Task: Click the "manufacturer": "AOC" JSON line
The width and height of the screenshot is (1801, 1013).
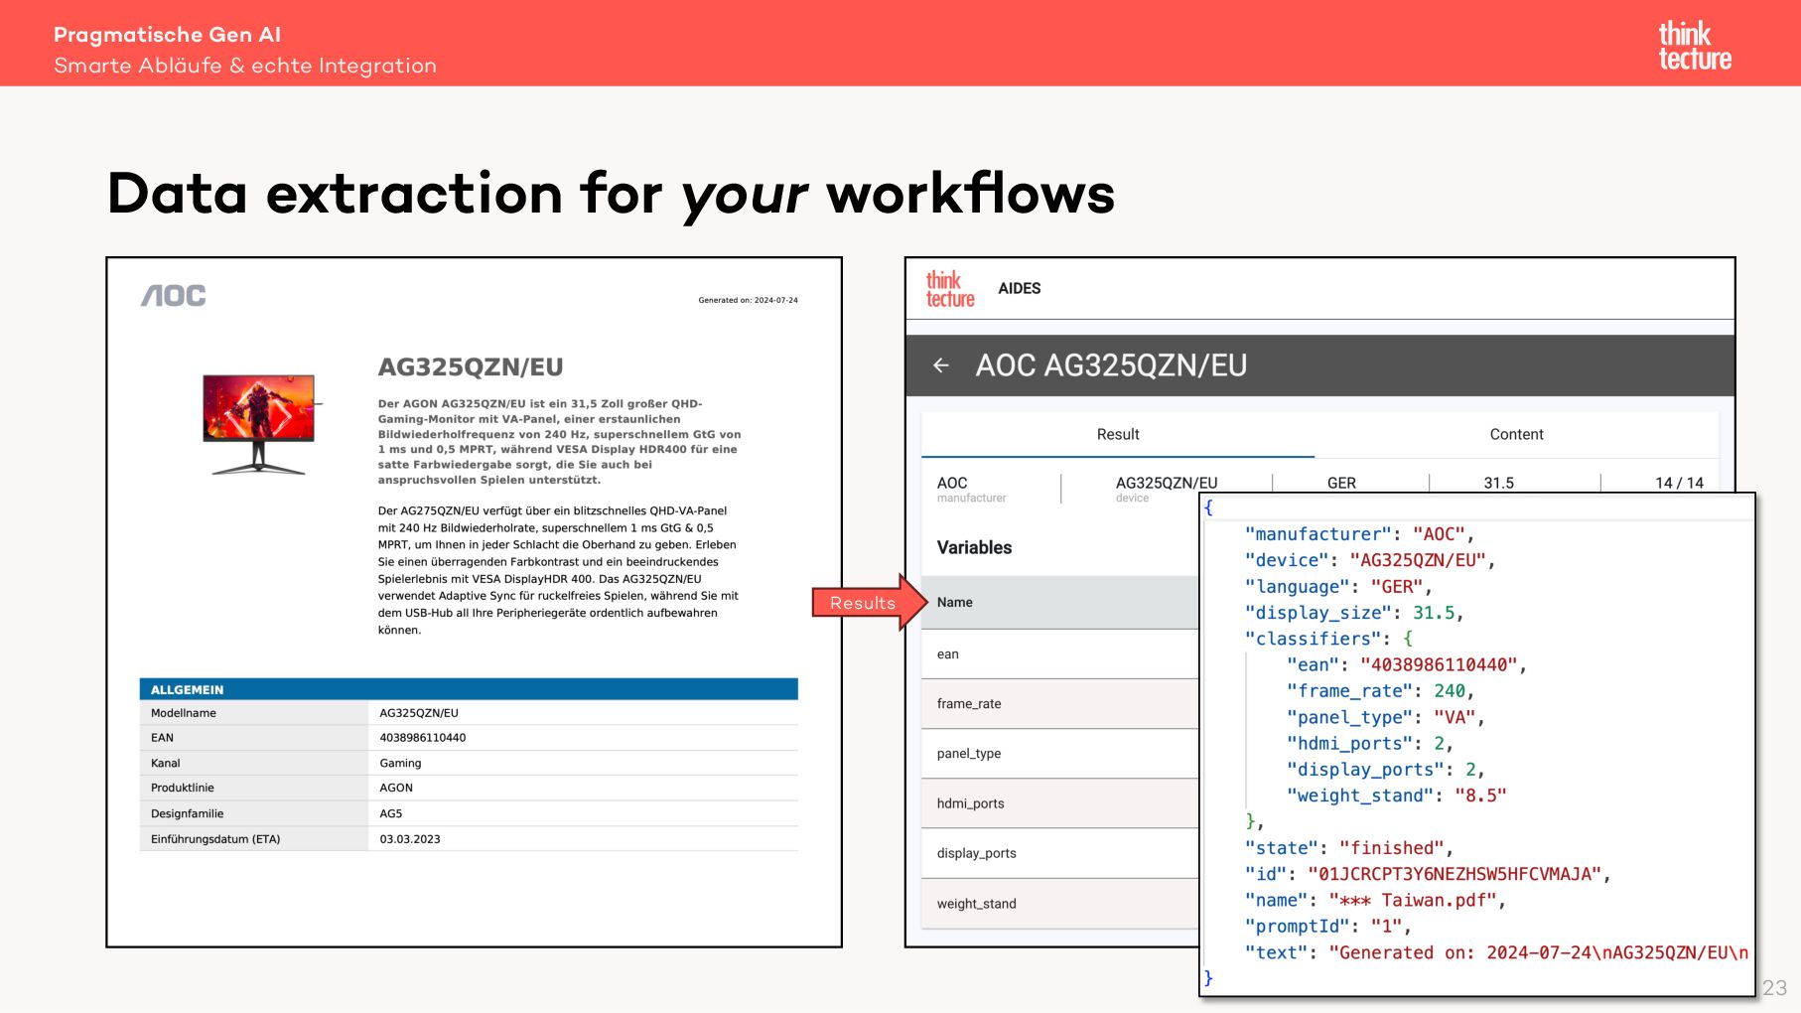Action: click(1359, 534)
